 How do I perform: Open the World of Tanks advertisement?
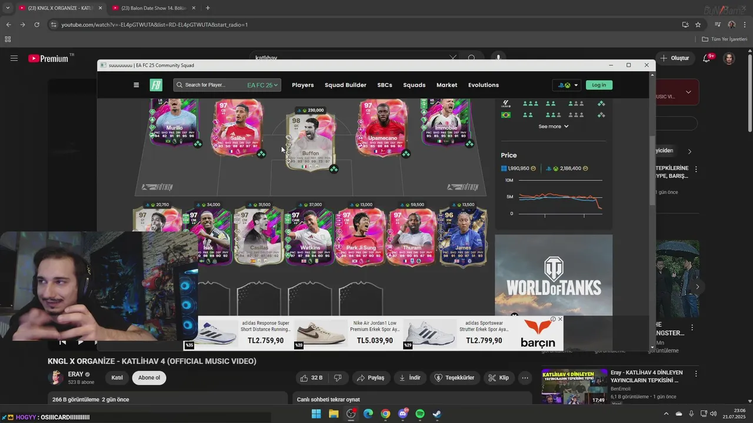pos(554,275)
